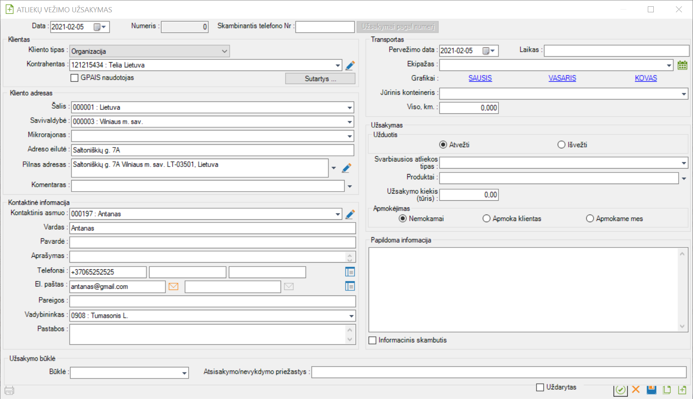693x399 pixels.
Task: Choose the Apmoka klientas payment option
Action: coord(486,219)
